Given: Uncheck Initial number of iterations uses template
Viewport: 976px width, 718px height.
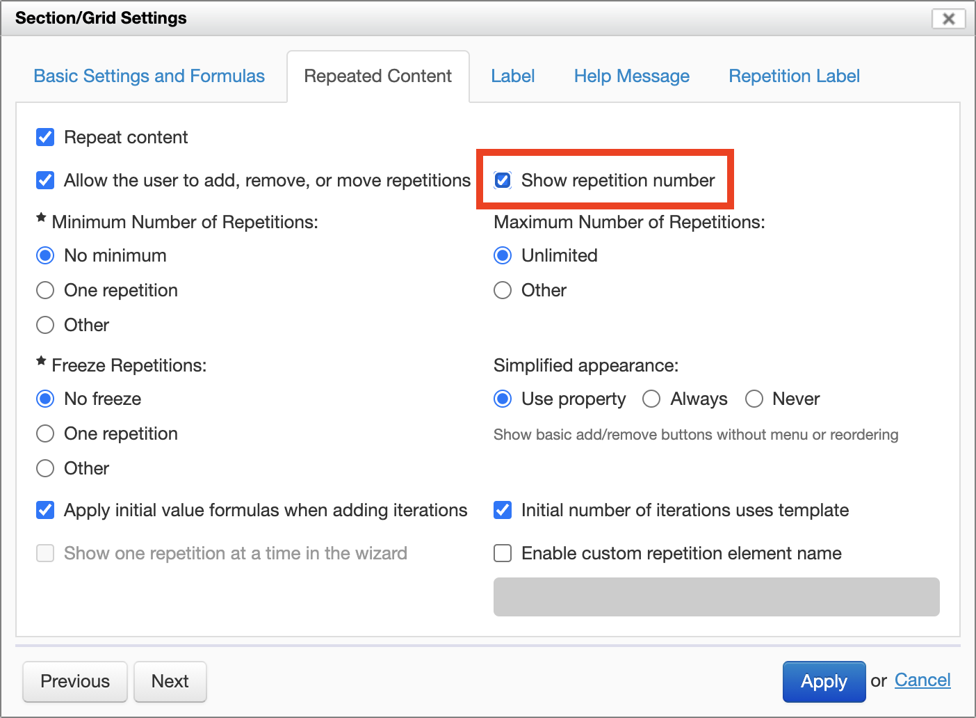Looking at the screenshot, I should click(x=503, y=510).
